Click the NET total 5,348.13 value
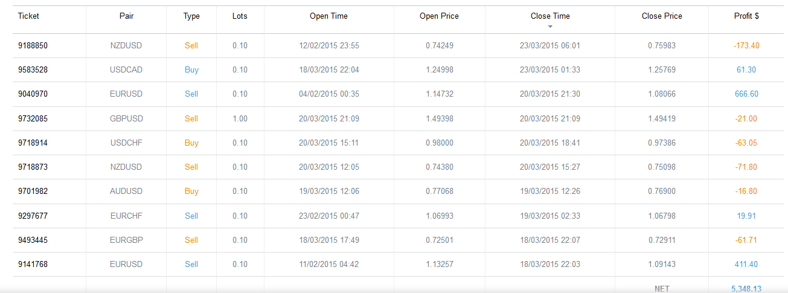Screen dimensions: 788x293 746,289
